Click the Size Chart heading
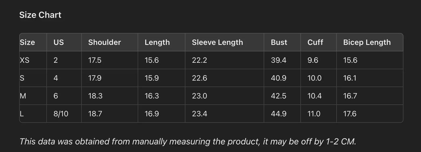The image size is (421, 152). pyautogui.click(x=40, y=15)
